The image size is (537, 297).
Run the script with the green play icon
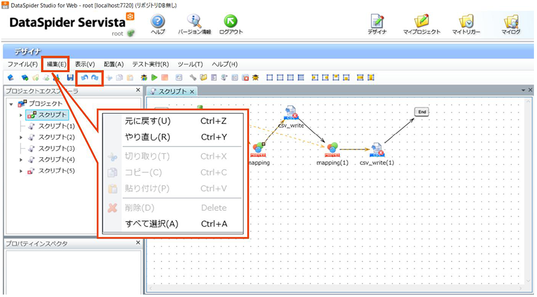pyautogui.click(x=154, y=78)
